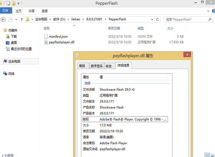215x157 pixels.
Task: Open 最近访问的位置 in navigation pane
Action: pos(21,49)
